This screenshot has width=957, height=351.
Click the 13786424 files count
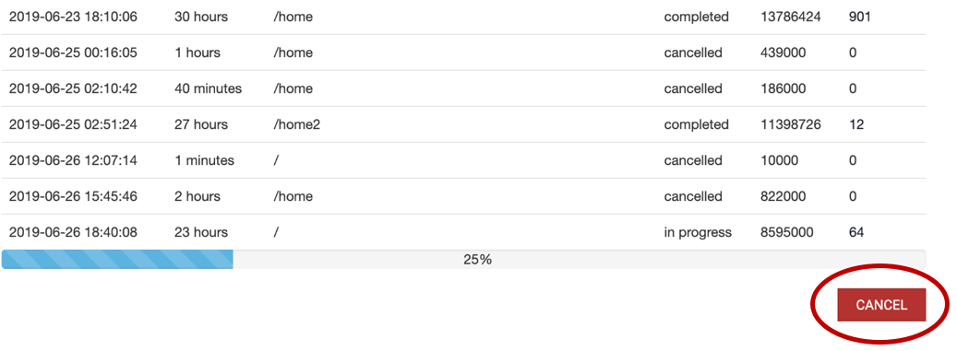(791, 18)
